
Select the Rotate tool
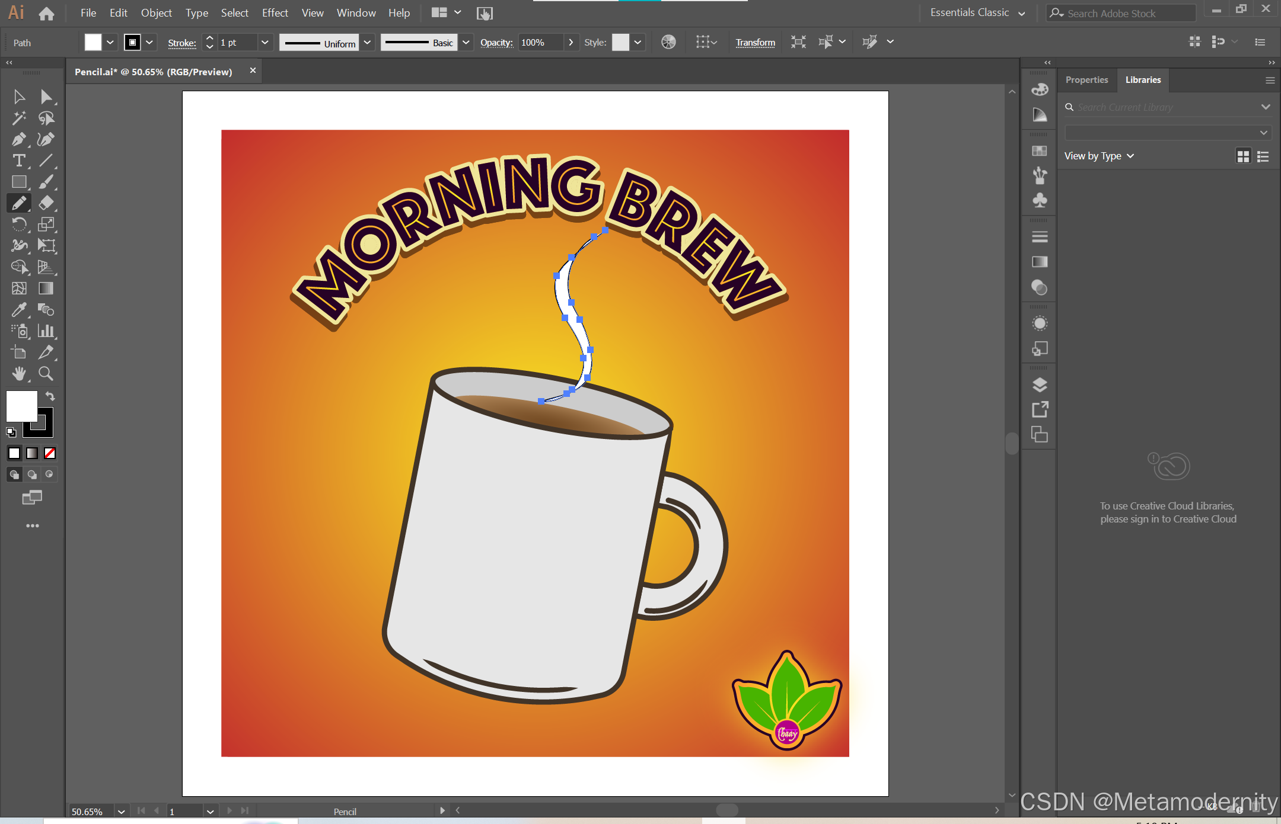tap(18, 225)
